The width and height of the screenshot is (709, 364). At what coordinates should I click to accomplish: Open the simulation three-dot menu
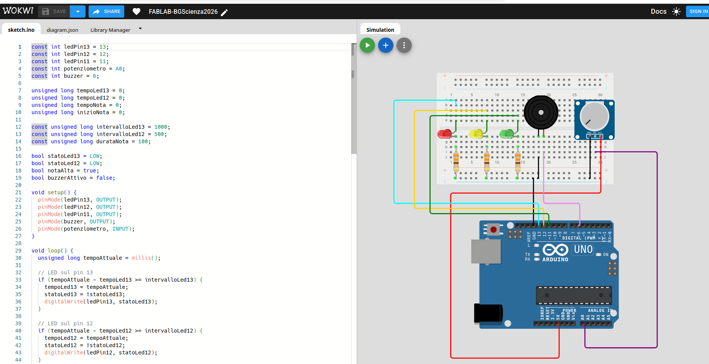(404, 45)
